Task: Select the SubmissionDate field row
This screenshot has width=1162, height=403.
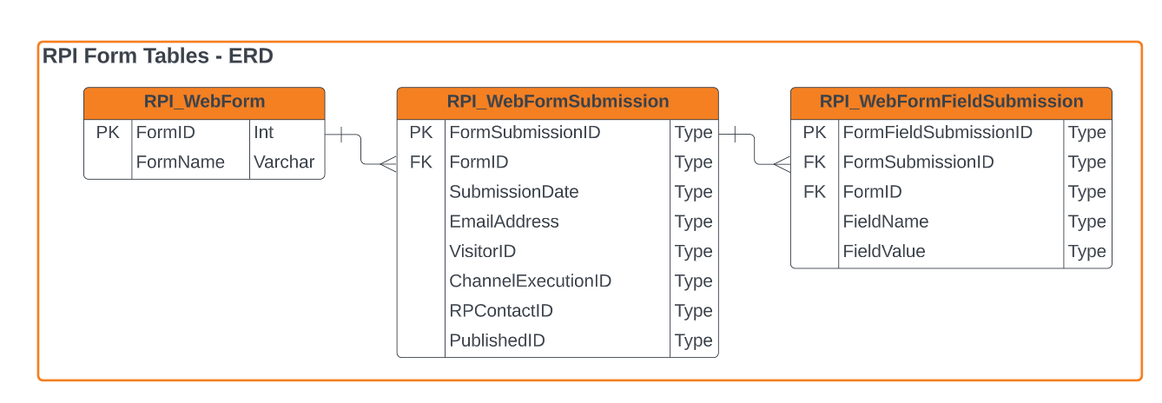Action: [514, 192]
